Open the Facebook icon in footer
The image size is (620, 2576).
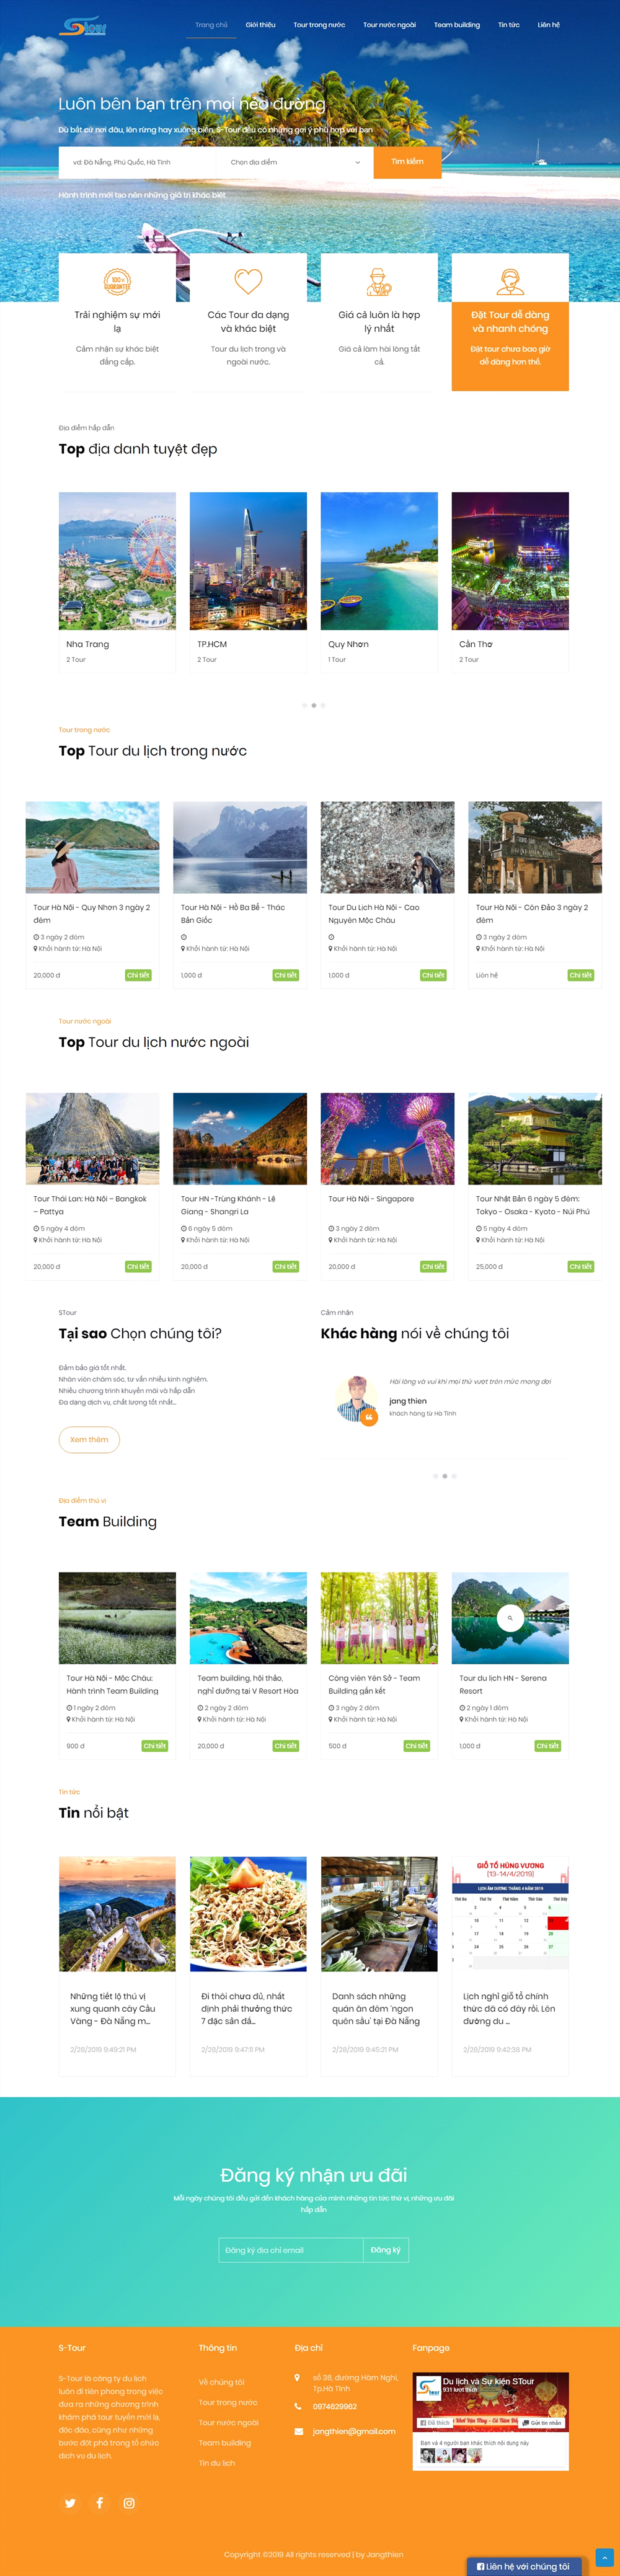(x=99, y=2503)
